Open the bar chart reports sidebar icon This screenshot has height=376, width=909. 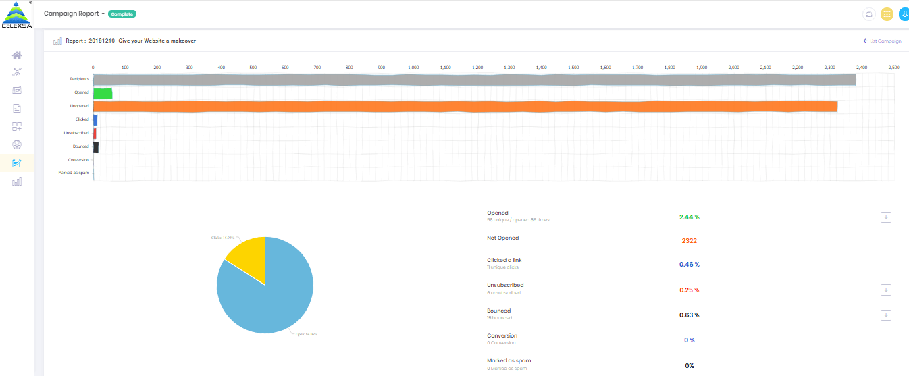(17, 181)
